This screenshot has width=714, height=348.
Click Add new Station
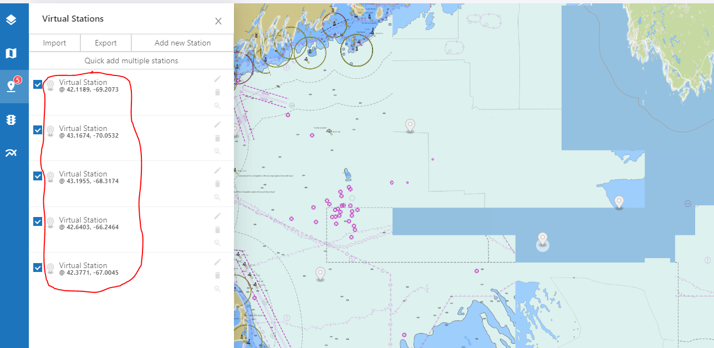point(182,43)
